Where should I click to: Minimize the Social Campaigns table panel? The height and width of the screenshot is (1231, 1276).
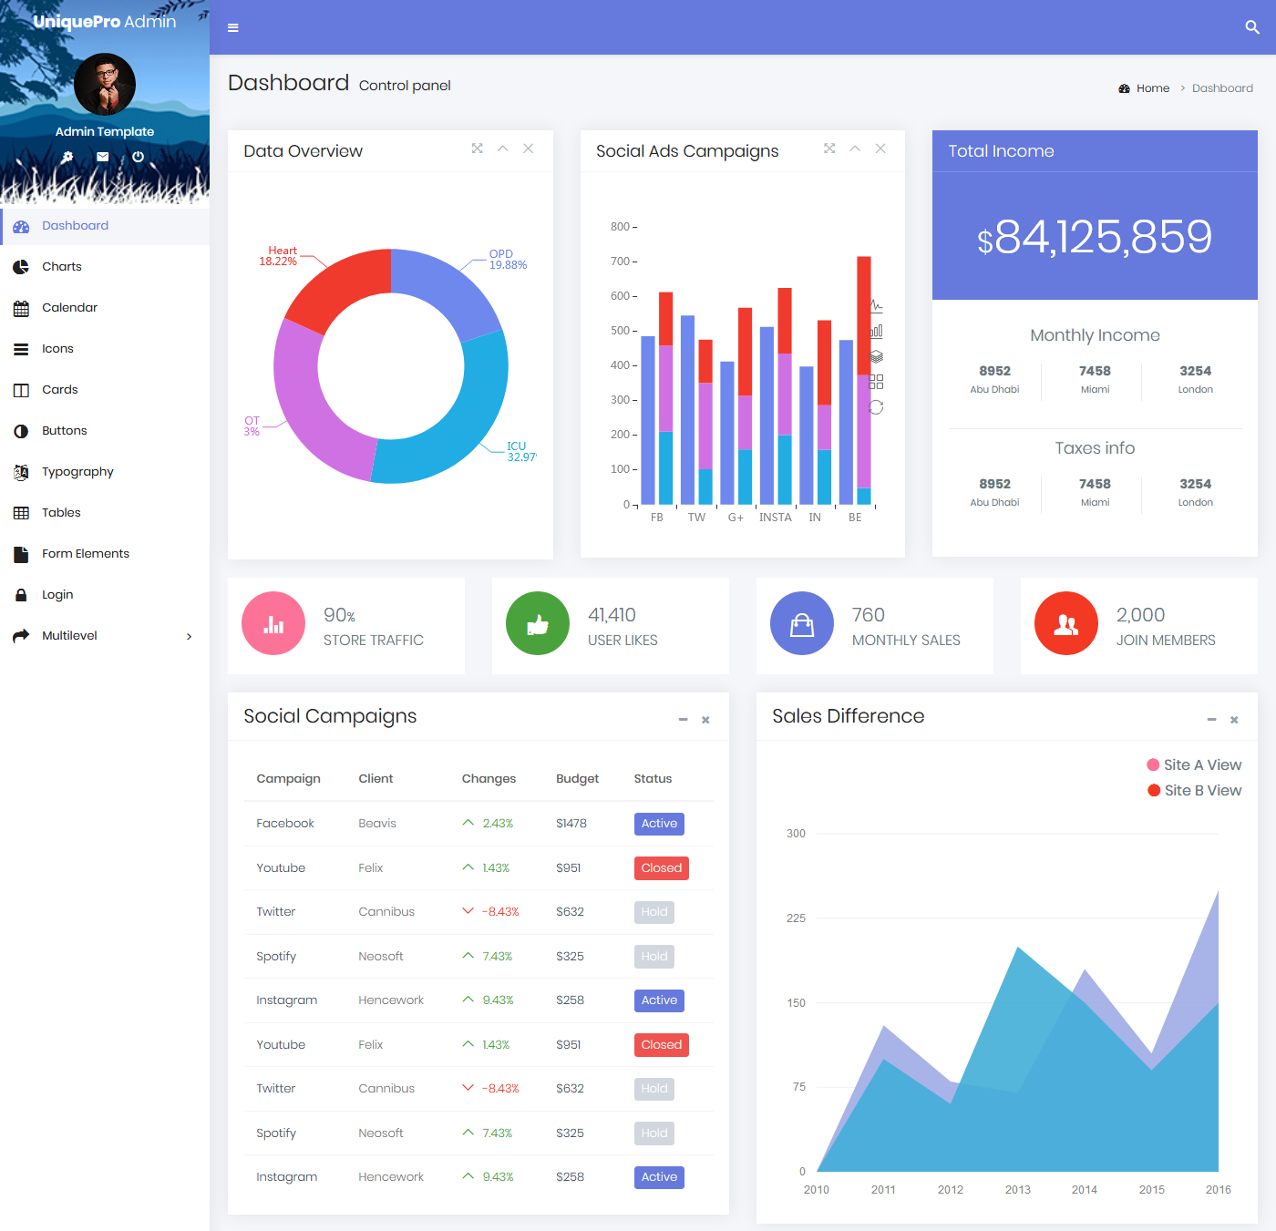point(683,720)
